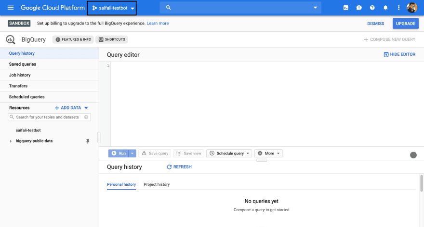Image resolution: width=424 pixels, height=227 pixels.
Task: Click ADD DATA button
Action: pos(68,108)
